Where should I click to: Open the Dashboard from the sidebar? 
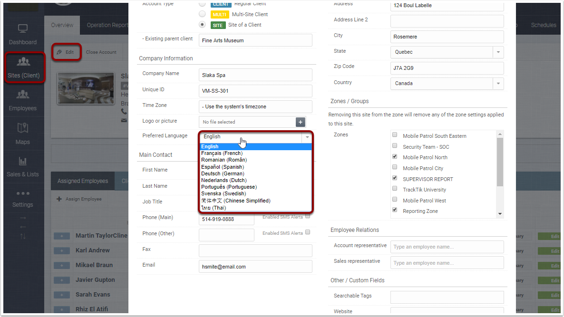22,34
